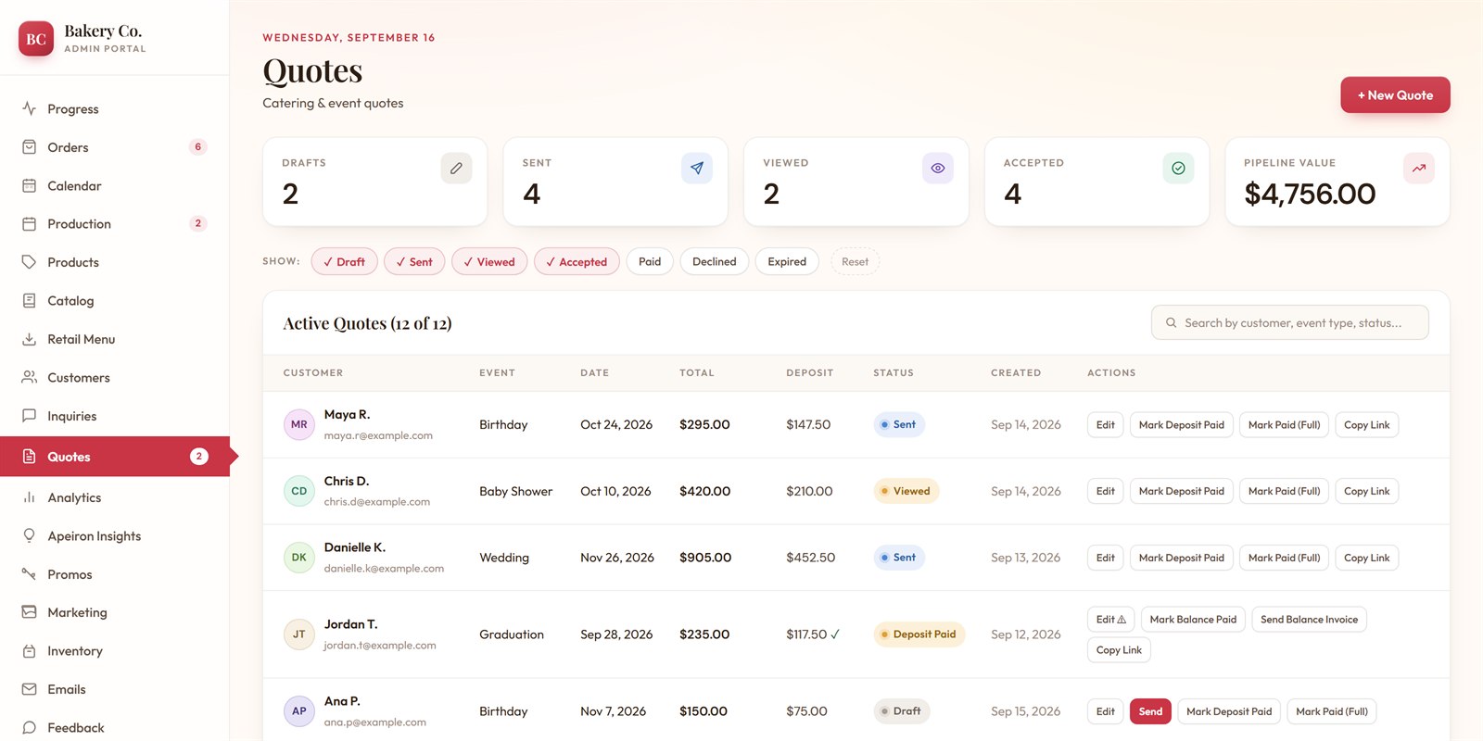The height and width of the screenshot is (741, 1483).
Task: Click the Progress pulse icon in sidebar
Action: tap(29, 108)
